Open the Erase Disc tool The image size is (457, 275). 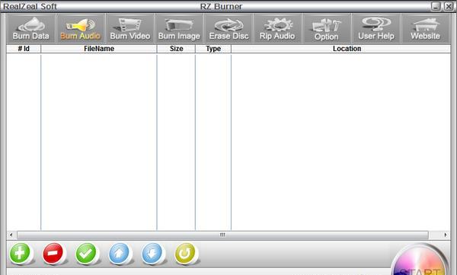click(228, 29)
